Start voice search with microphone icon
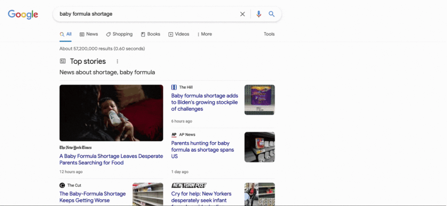 tap(258, 14)
